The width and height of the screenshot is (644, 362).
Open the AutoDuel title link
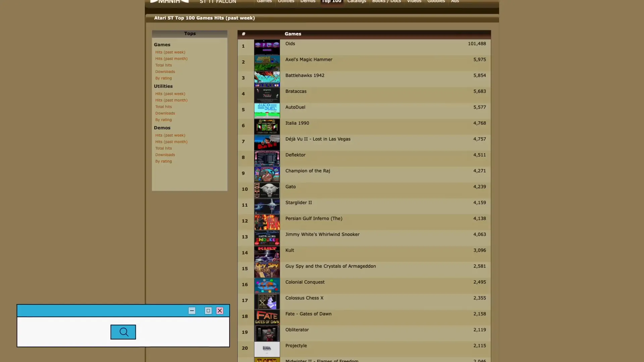(295, 107)
